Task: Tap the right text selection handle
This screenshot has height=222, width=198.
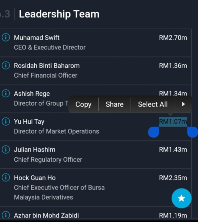Action: coord(192,132)
